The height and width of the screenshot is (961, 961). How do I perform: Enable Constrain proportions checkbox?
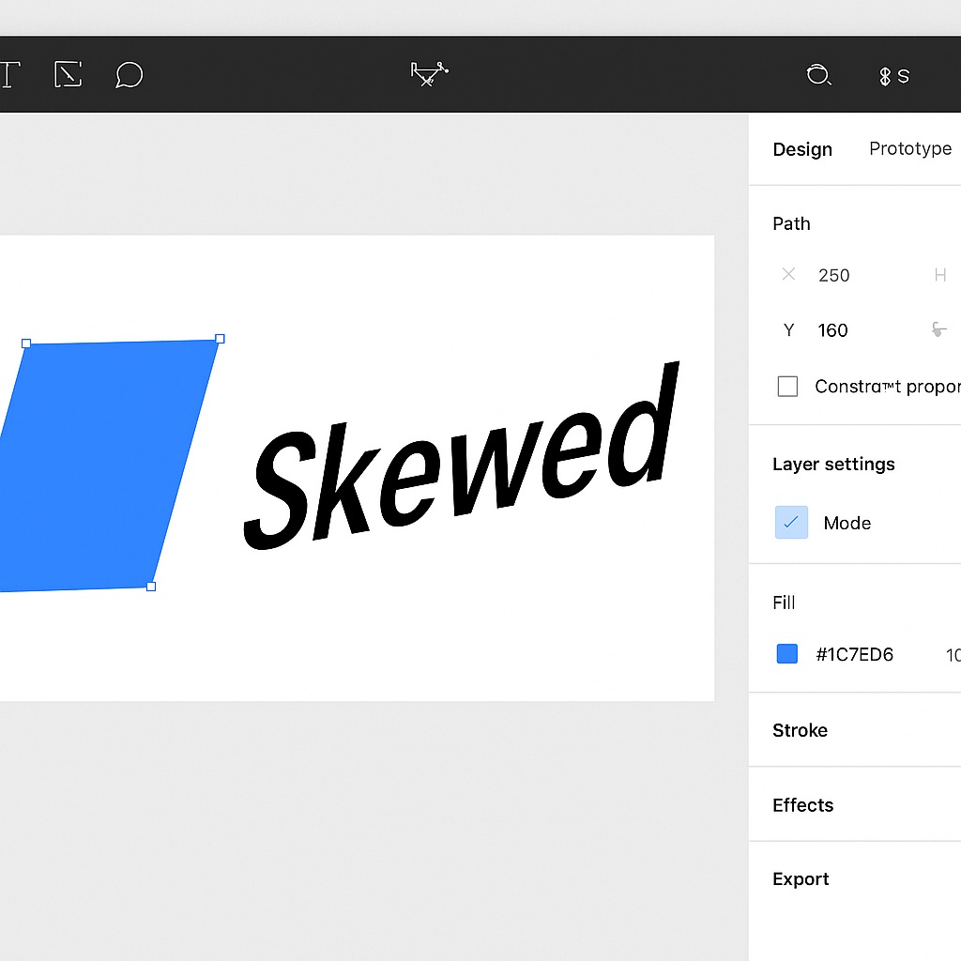click(787, 386)
